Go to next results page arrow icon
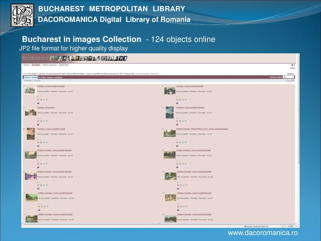Screen dimensions: 321x241 [x=293, y=81]
